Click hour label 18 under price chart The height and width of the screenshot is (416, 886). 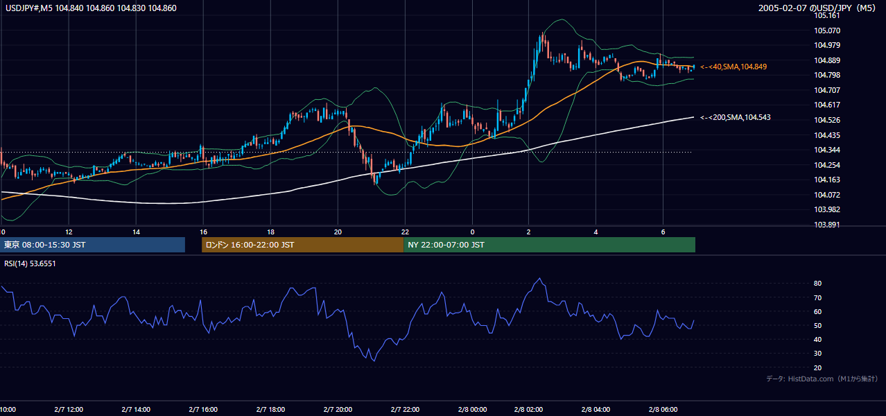point(270,232)
